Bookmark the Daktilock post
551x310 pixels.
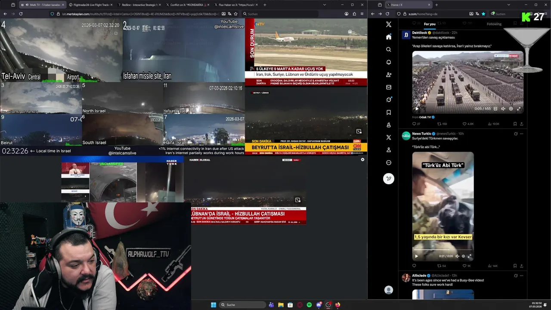point(515,124)
